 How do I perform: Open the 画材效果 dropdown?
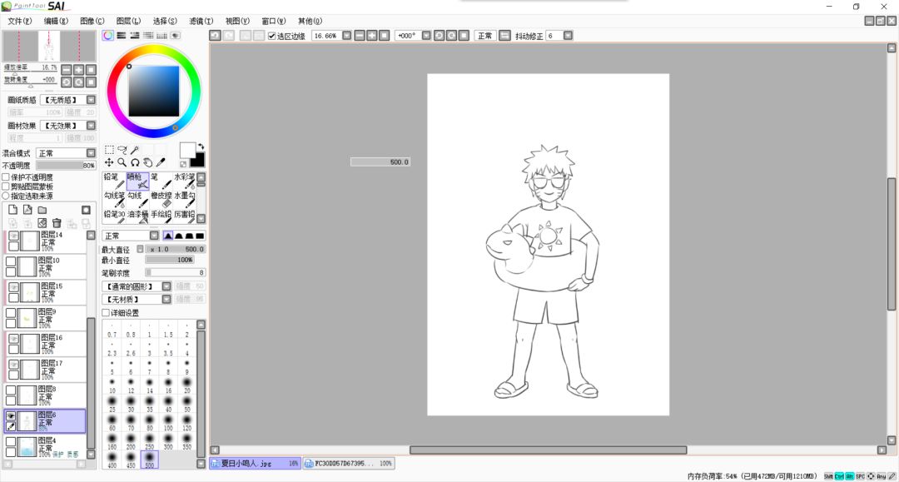click(x=92, y=125)
